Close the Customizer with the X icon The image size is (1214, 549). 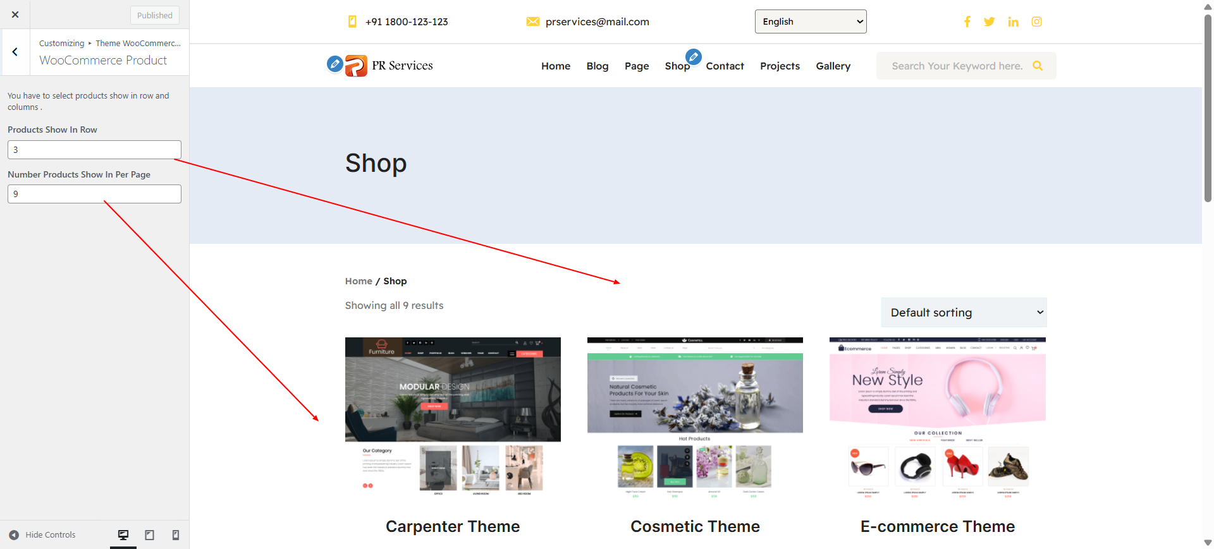click(15, 15)
